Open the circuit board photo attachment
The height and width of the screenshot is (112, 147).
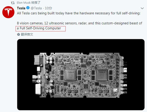81,75
